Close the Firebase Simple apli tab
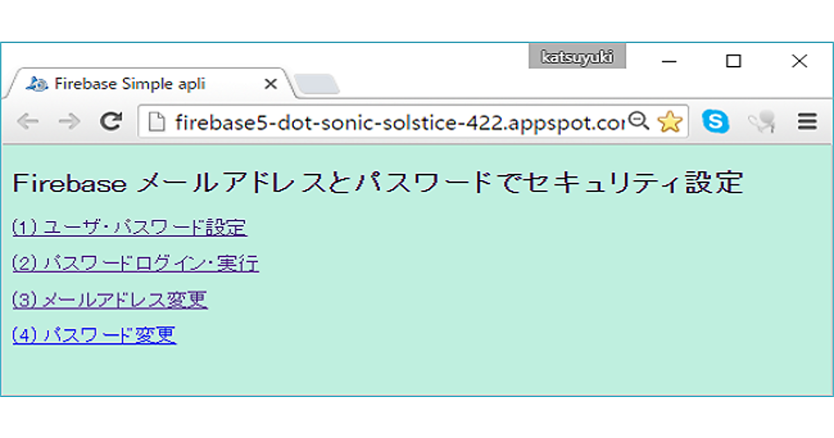This screenshot has width=834, height=438. (x=271, y=84)
